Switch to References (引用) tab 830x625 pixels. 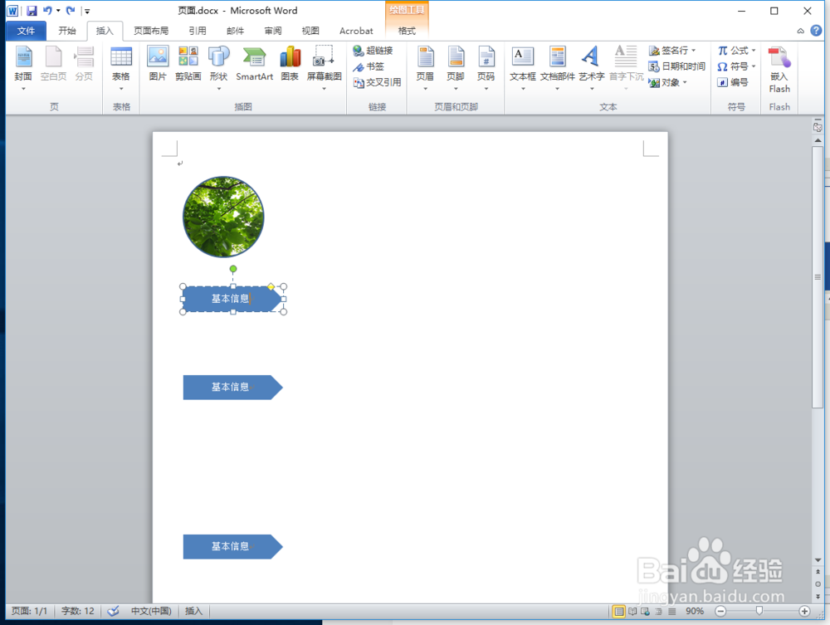[x=198, y=31]
